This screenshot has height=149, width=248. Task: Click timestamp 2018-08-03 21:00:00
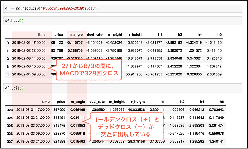[x=33, y=142]
